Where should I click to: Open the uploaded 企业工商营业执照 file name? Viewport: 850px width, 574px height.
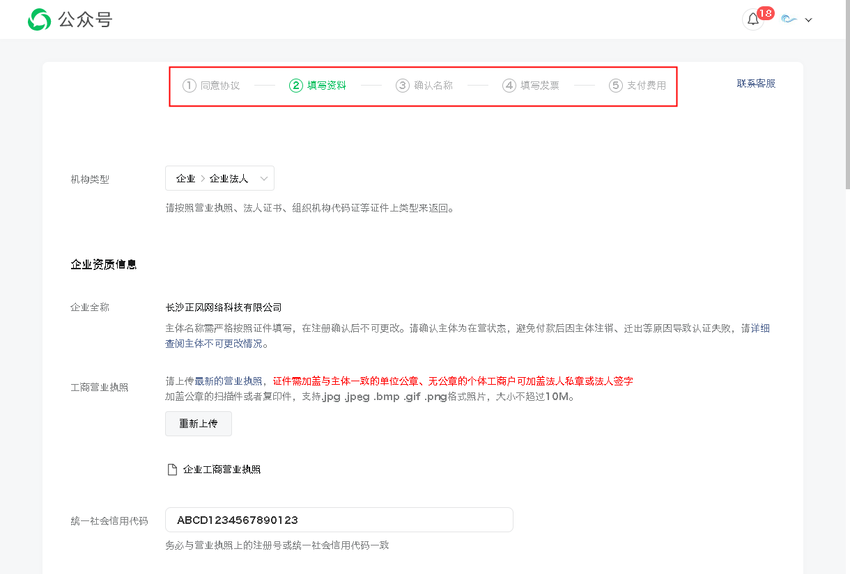[222, 470]
